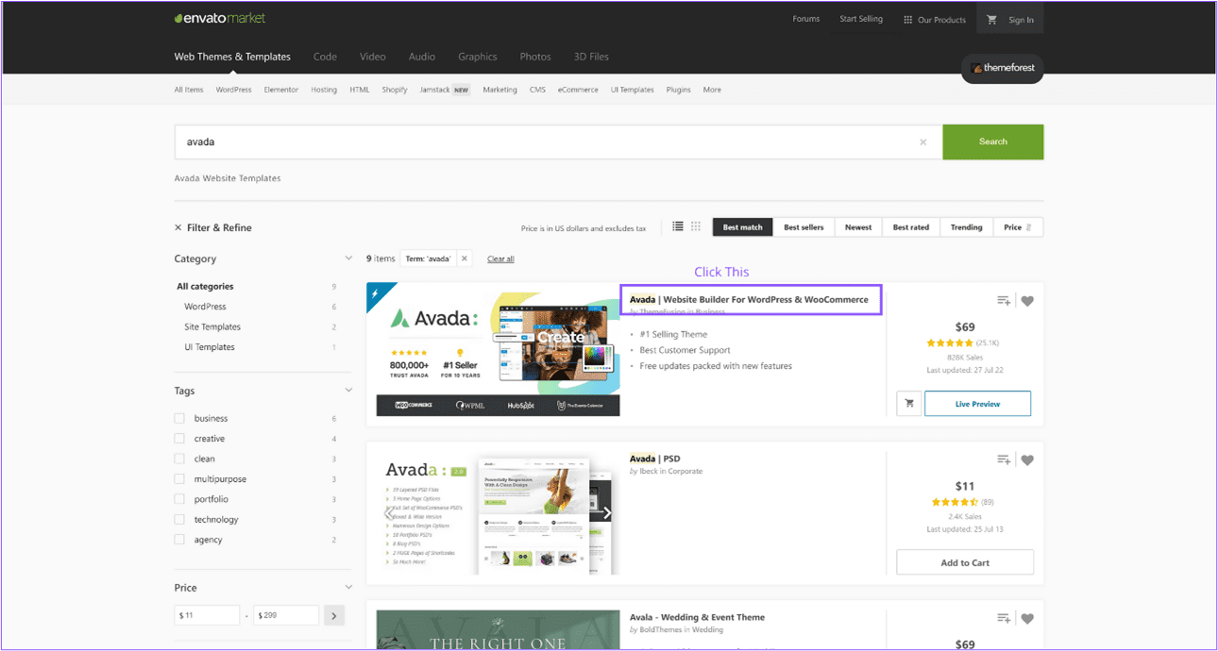Switch to the Graphics tab
This screenshot has width=1218, height=651.
478,57
